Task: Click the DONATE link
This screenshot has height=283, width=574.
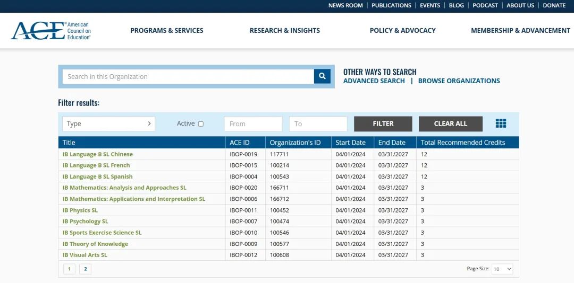Action: 554,5
